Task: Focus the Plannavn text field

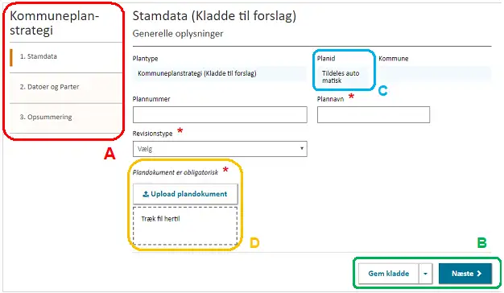Action: 374,114
